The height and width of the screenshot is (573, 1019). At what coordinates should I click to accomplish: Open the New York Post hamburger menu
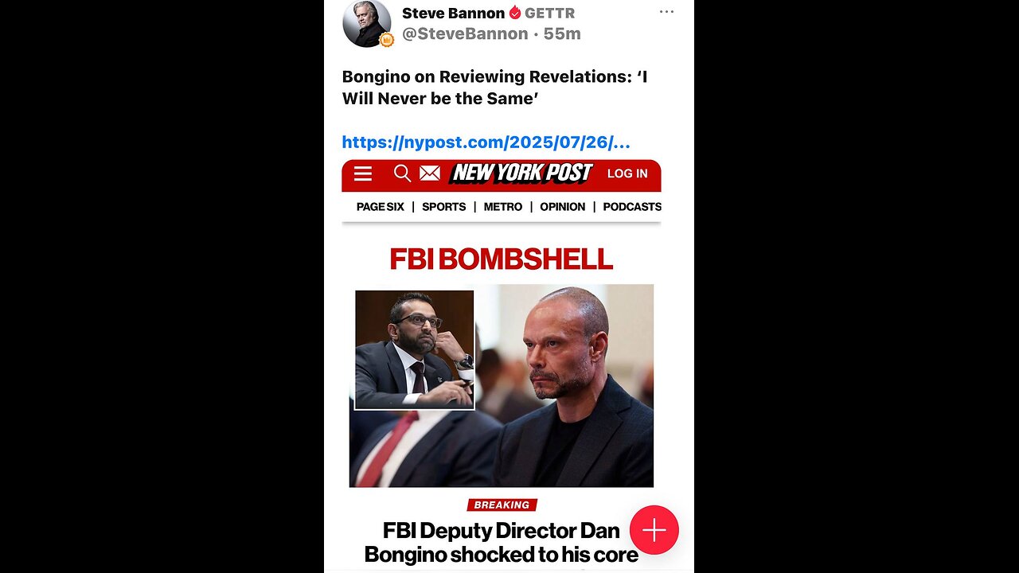(x=363, y=173)
